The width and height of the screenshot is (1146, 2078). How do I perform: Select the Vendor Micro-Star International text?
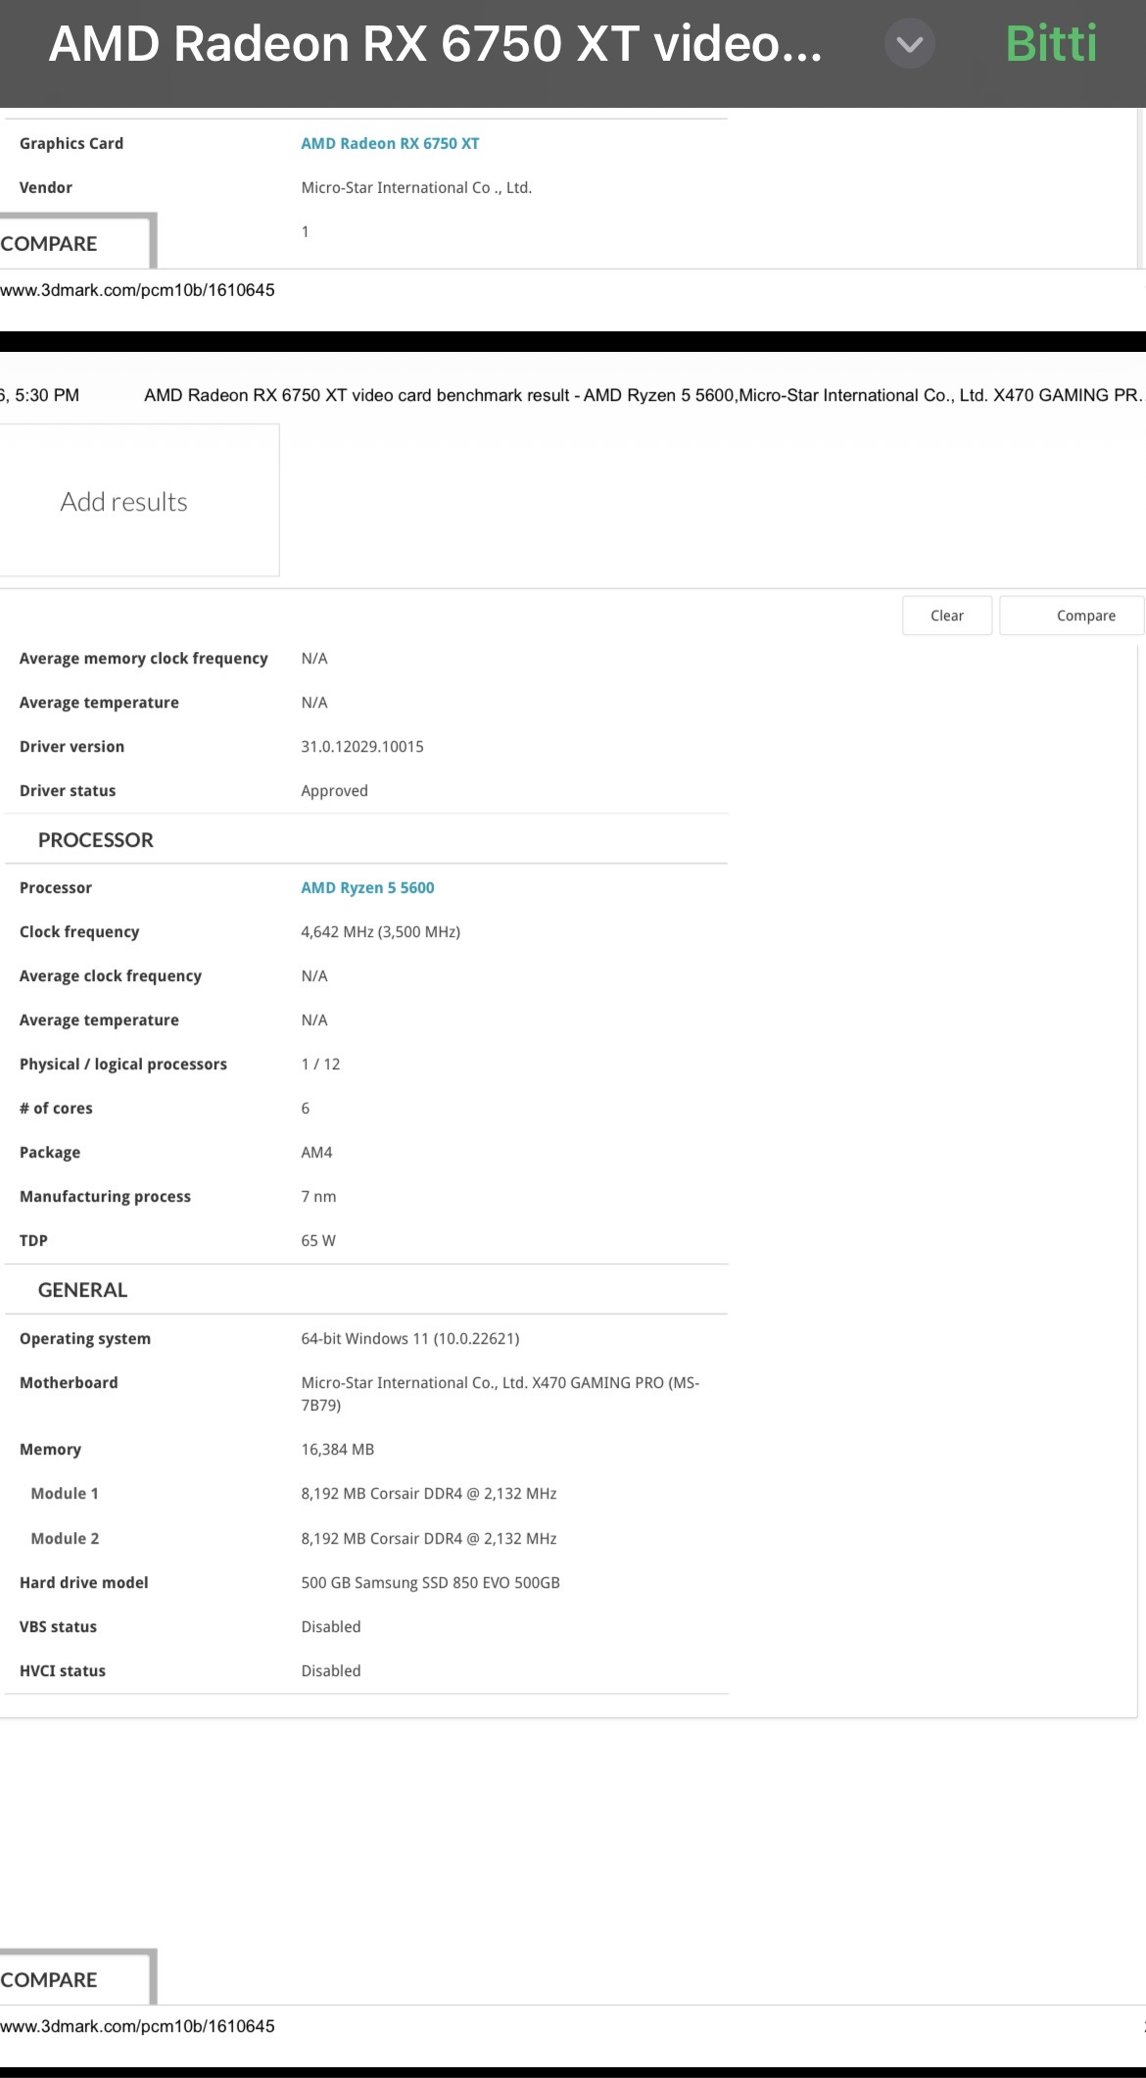pos(416,187)
